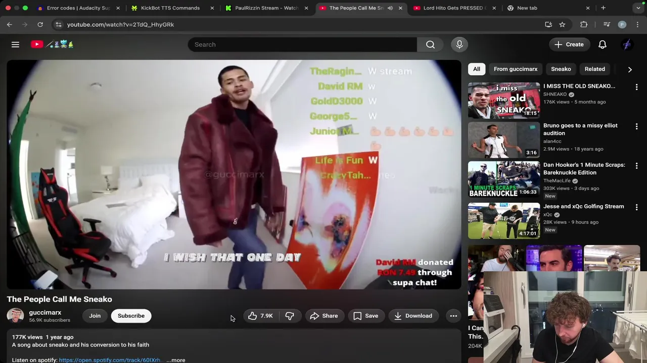Open the account avatar menu
647x363 pixels.
point(627,44)
